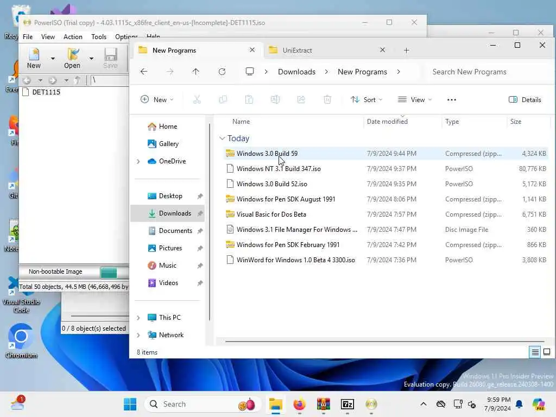Open the File menu in PowerISO
This screenshot has height=417, width=556.
tap(28, 36)
